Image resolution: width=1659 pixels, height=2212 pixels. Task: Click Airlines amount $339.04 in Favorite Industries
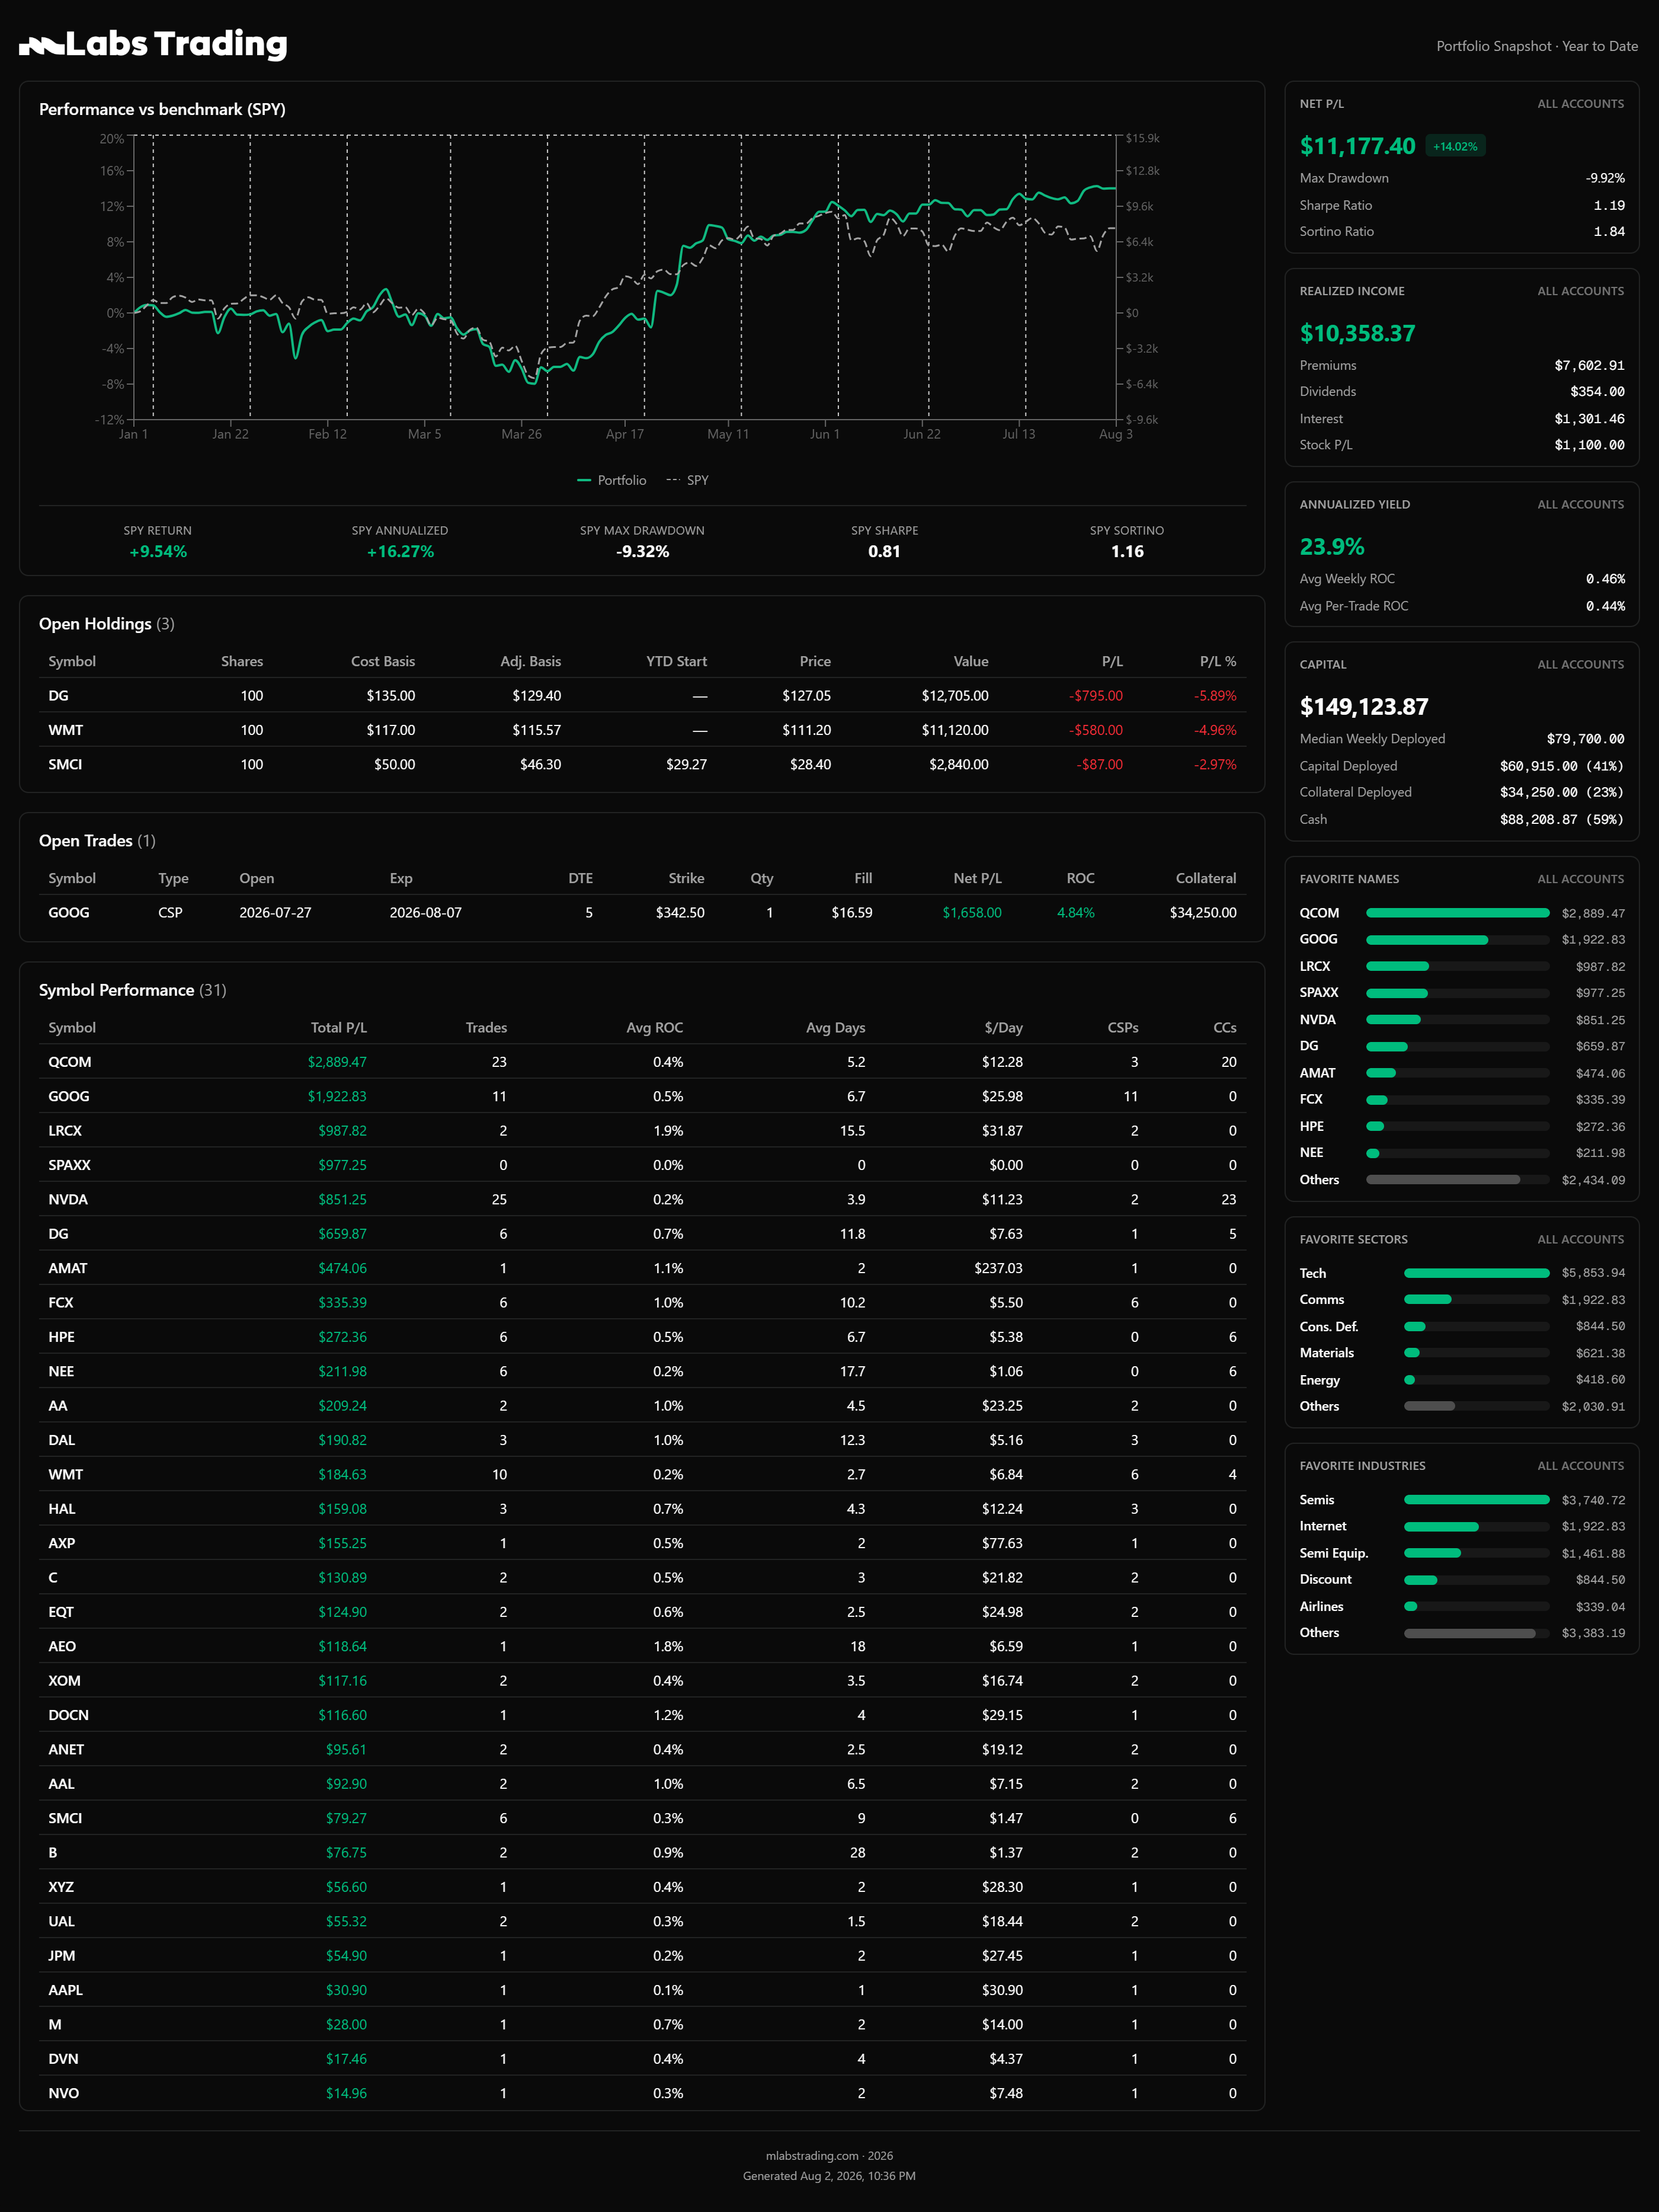[1600, 1607]
